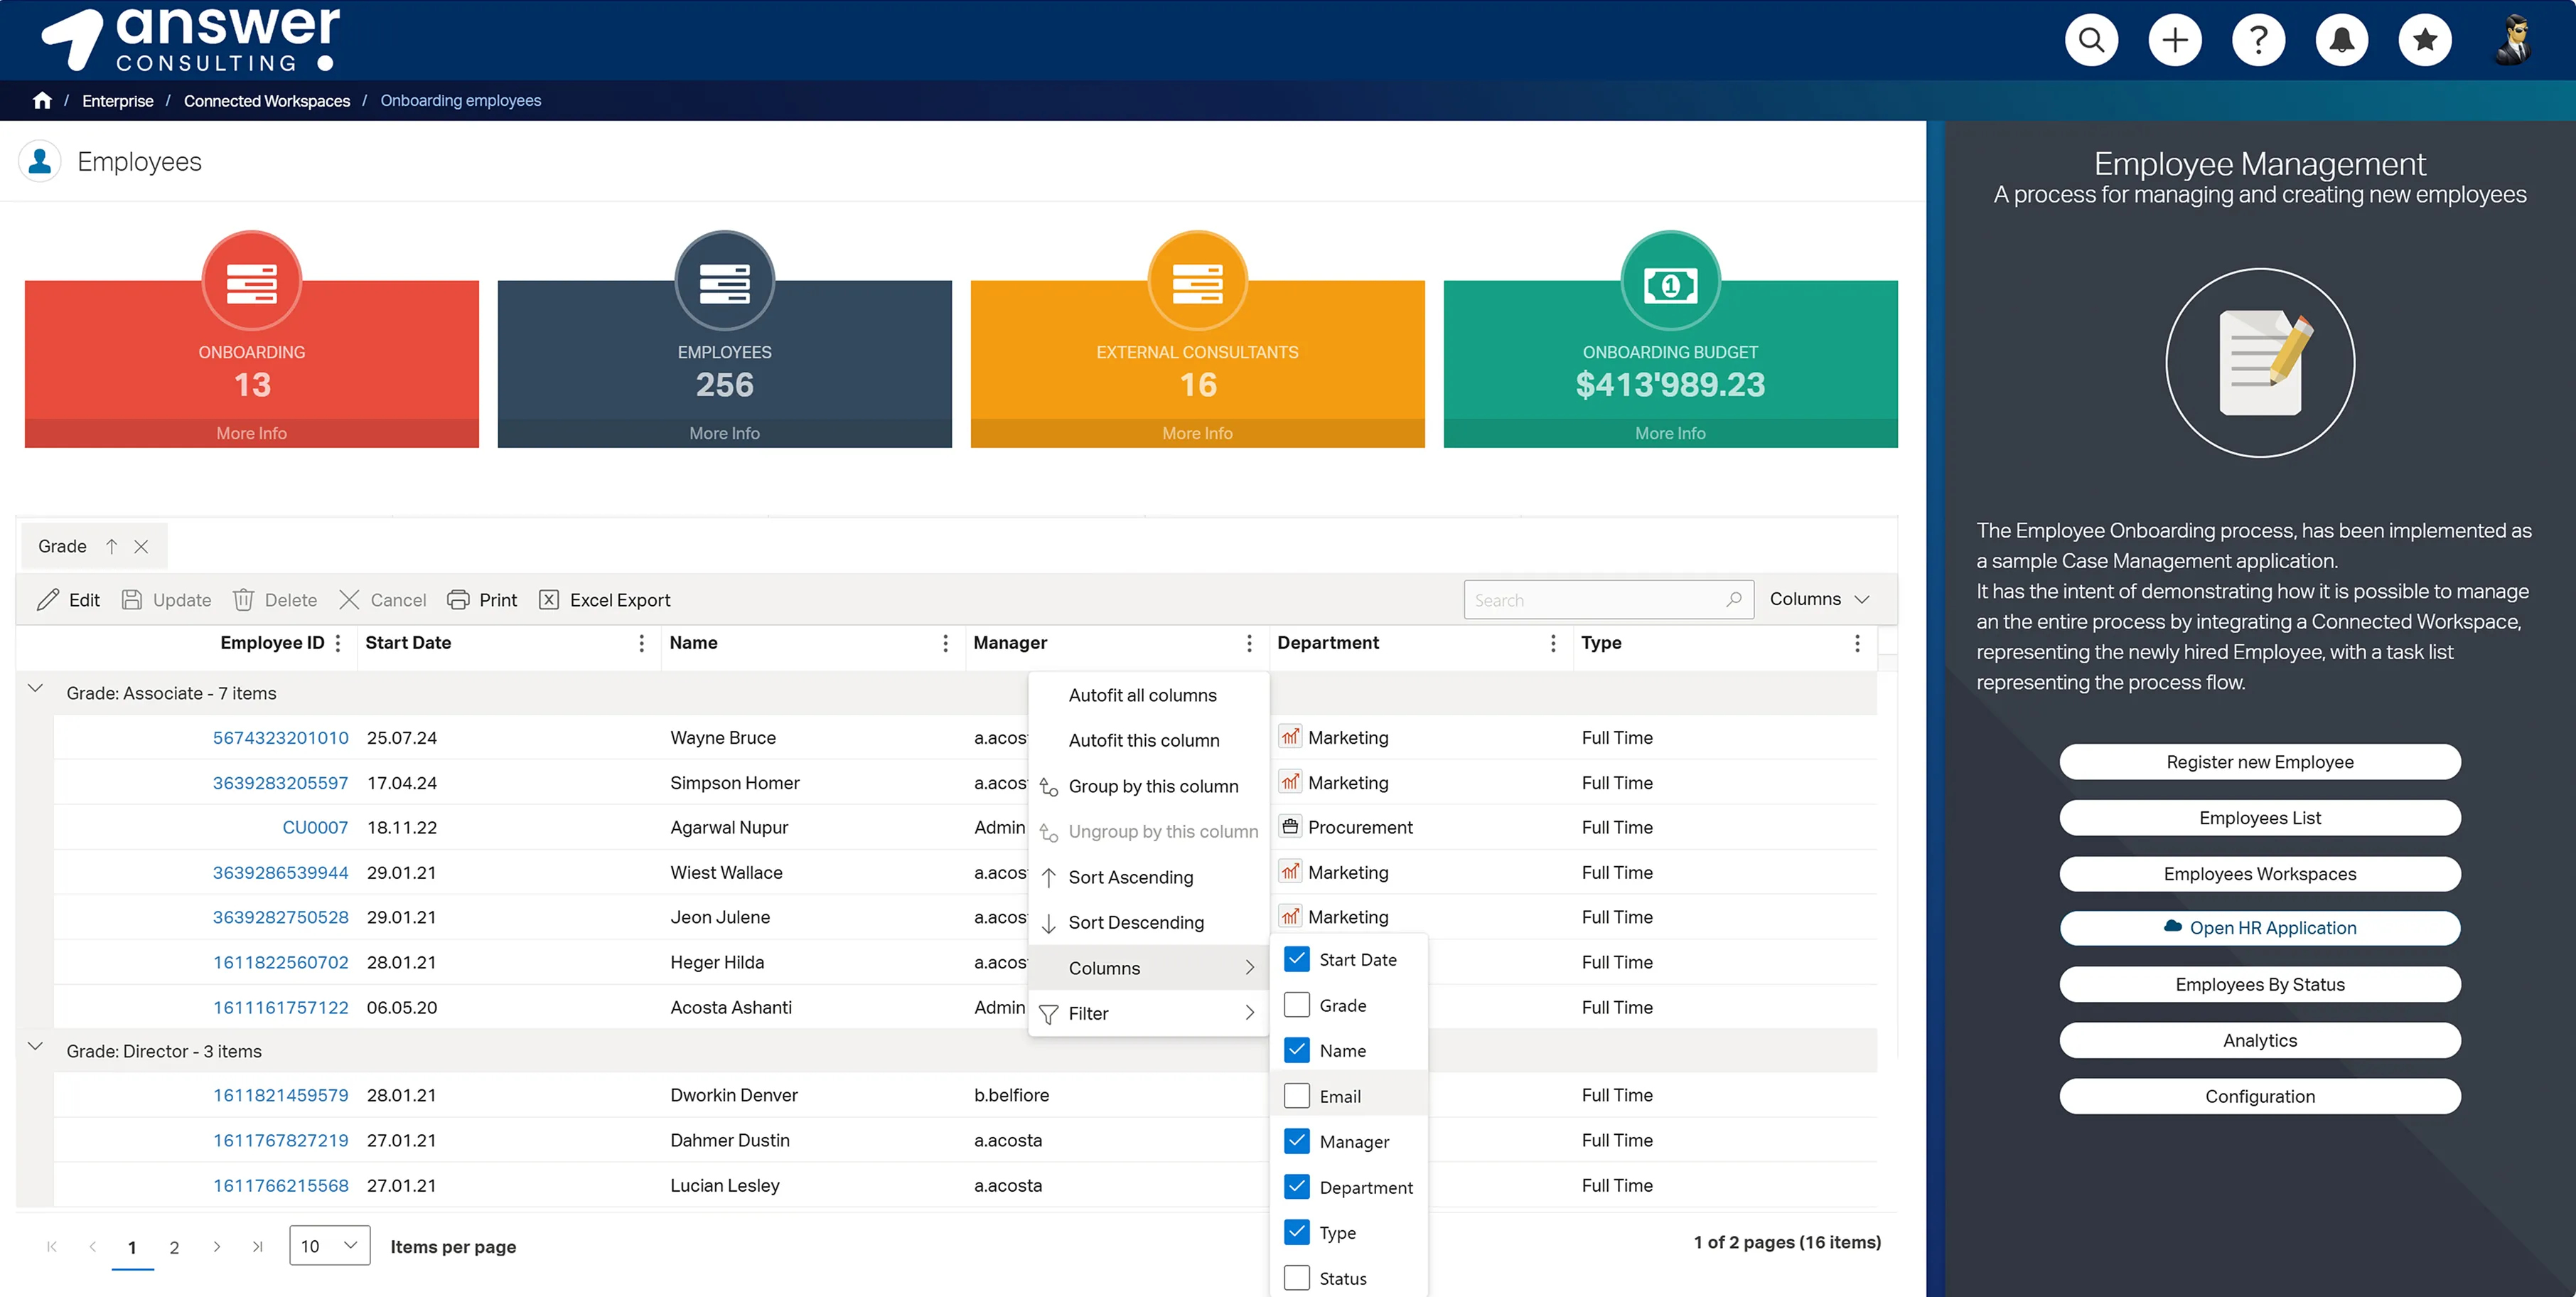Open help via the question mark icon
The image size is (2576, 1297).
(x=2258, y=39)
